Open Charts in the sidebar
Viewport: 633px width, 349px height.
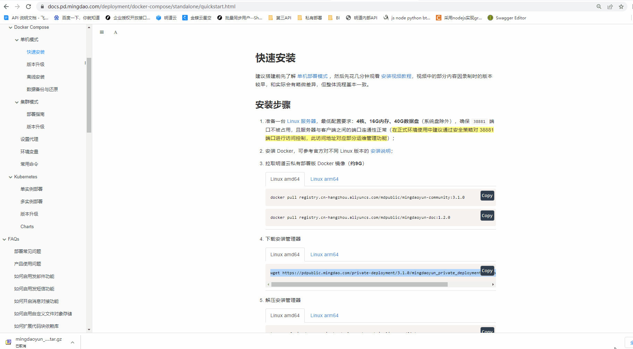(x=27, y=226)
